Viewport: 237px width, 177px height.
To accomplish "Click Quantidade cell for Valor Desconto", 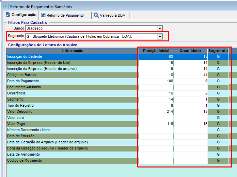I will pos(190,112).
